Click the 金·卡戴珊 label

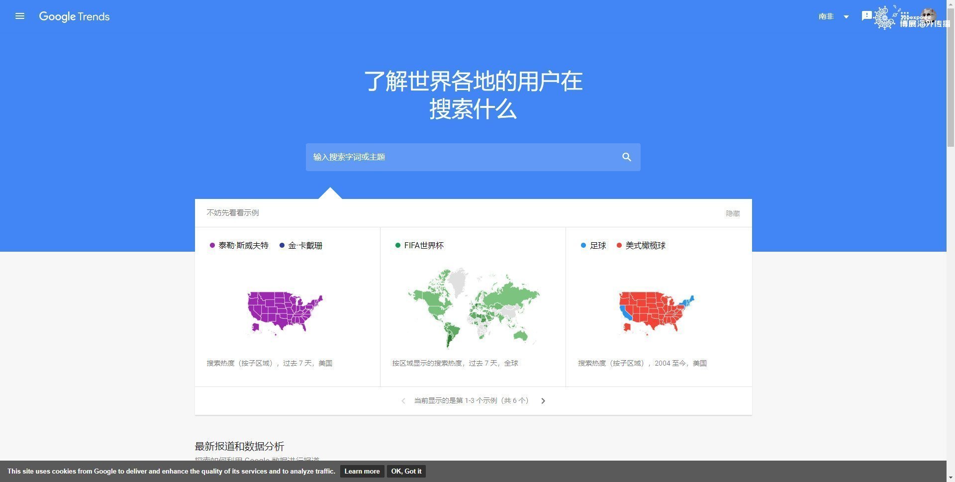305,245
